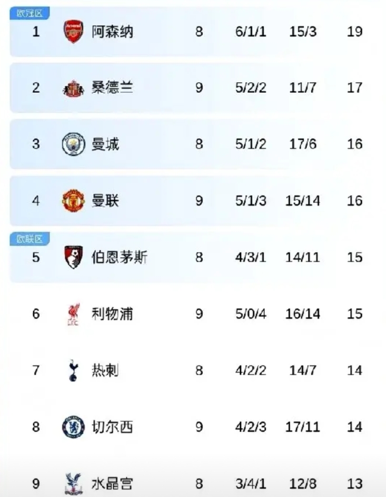Select the 欧联区 zone label
The width and height of the screenshot is (386, 497).
29,240
